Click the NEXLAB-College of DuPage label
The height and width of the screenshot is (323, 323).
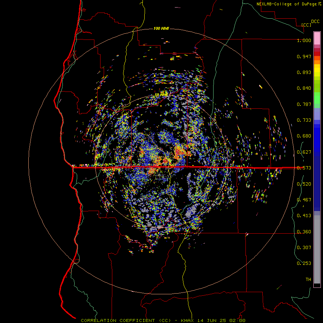point(287,4)
